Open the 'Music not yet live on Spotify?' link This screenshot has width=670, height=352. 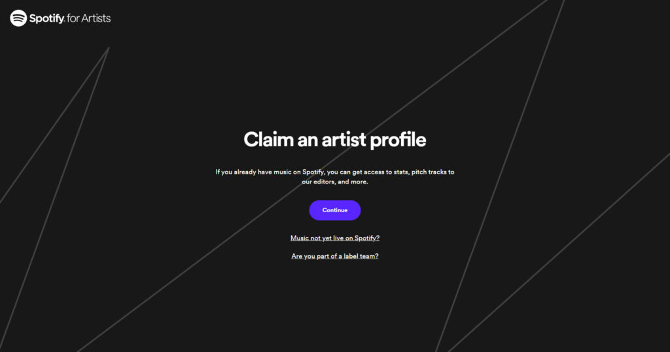pyautogui.click(x=334, y=238)
